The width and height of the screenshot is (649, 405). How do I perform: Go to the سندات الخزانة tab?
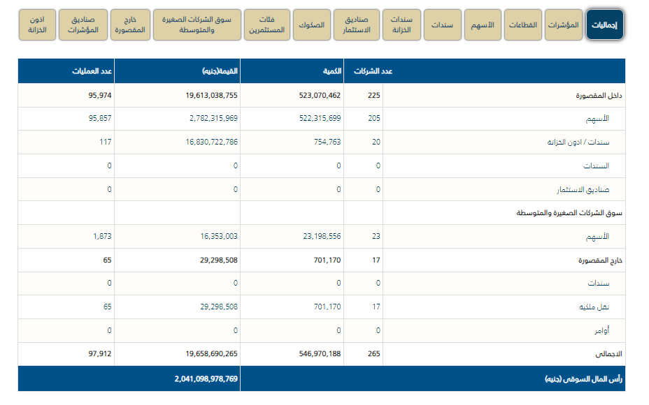pos(401,25)
